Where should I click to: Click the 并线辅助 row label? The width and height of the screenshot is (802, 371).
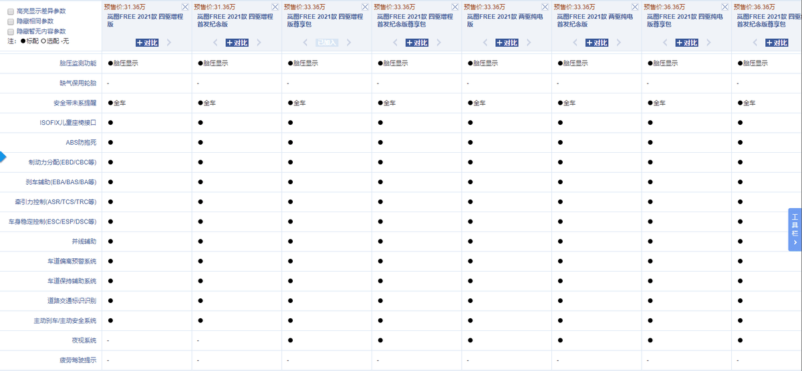84,242
